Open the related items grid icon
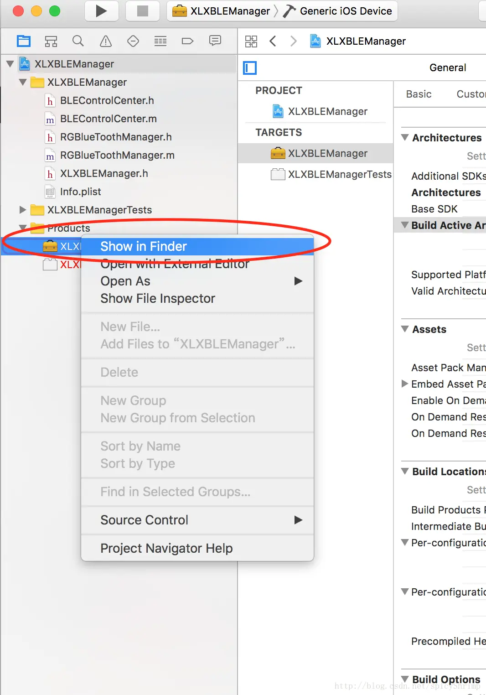Screen dimensions: 486x695 [x=251, y=41]
